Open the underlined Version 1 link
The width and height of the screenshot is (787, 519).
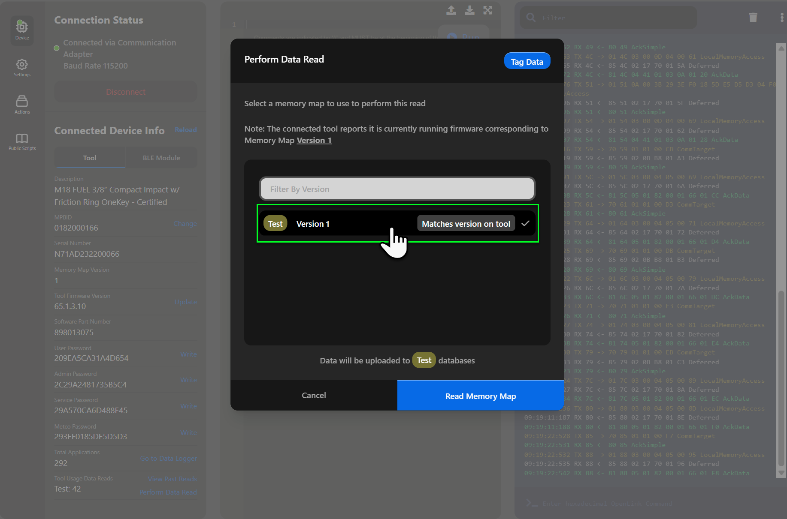[x=314, y=141]
